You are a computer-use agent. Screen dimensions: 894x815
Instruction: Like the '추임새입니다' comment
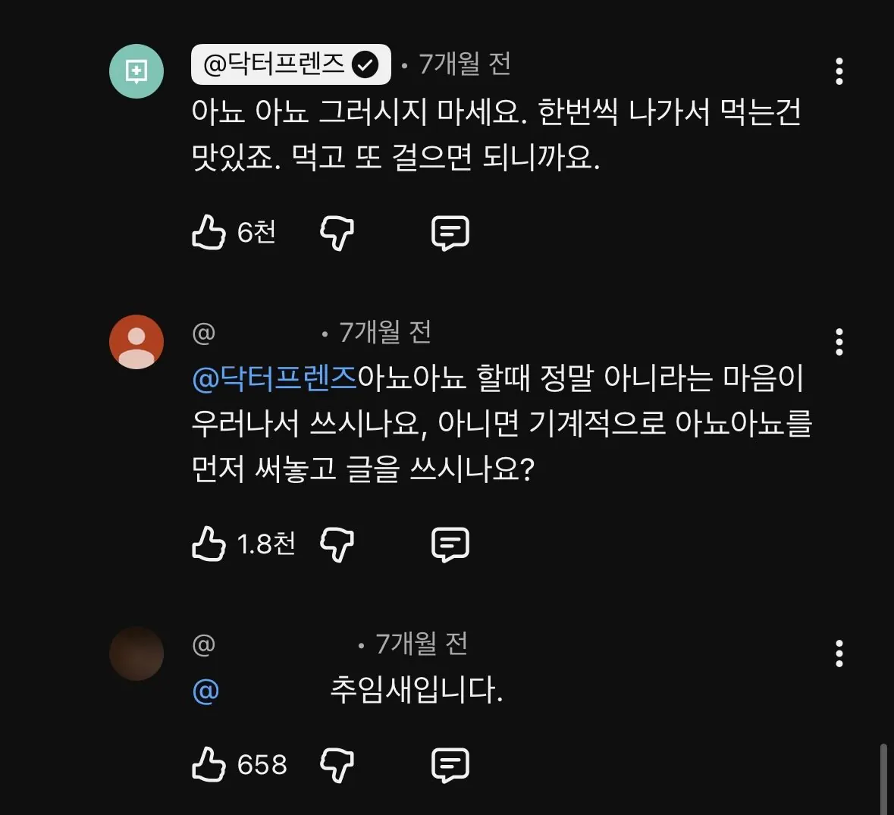click(x=209, y=764)
